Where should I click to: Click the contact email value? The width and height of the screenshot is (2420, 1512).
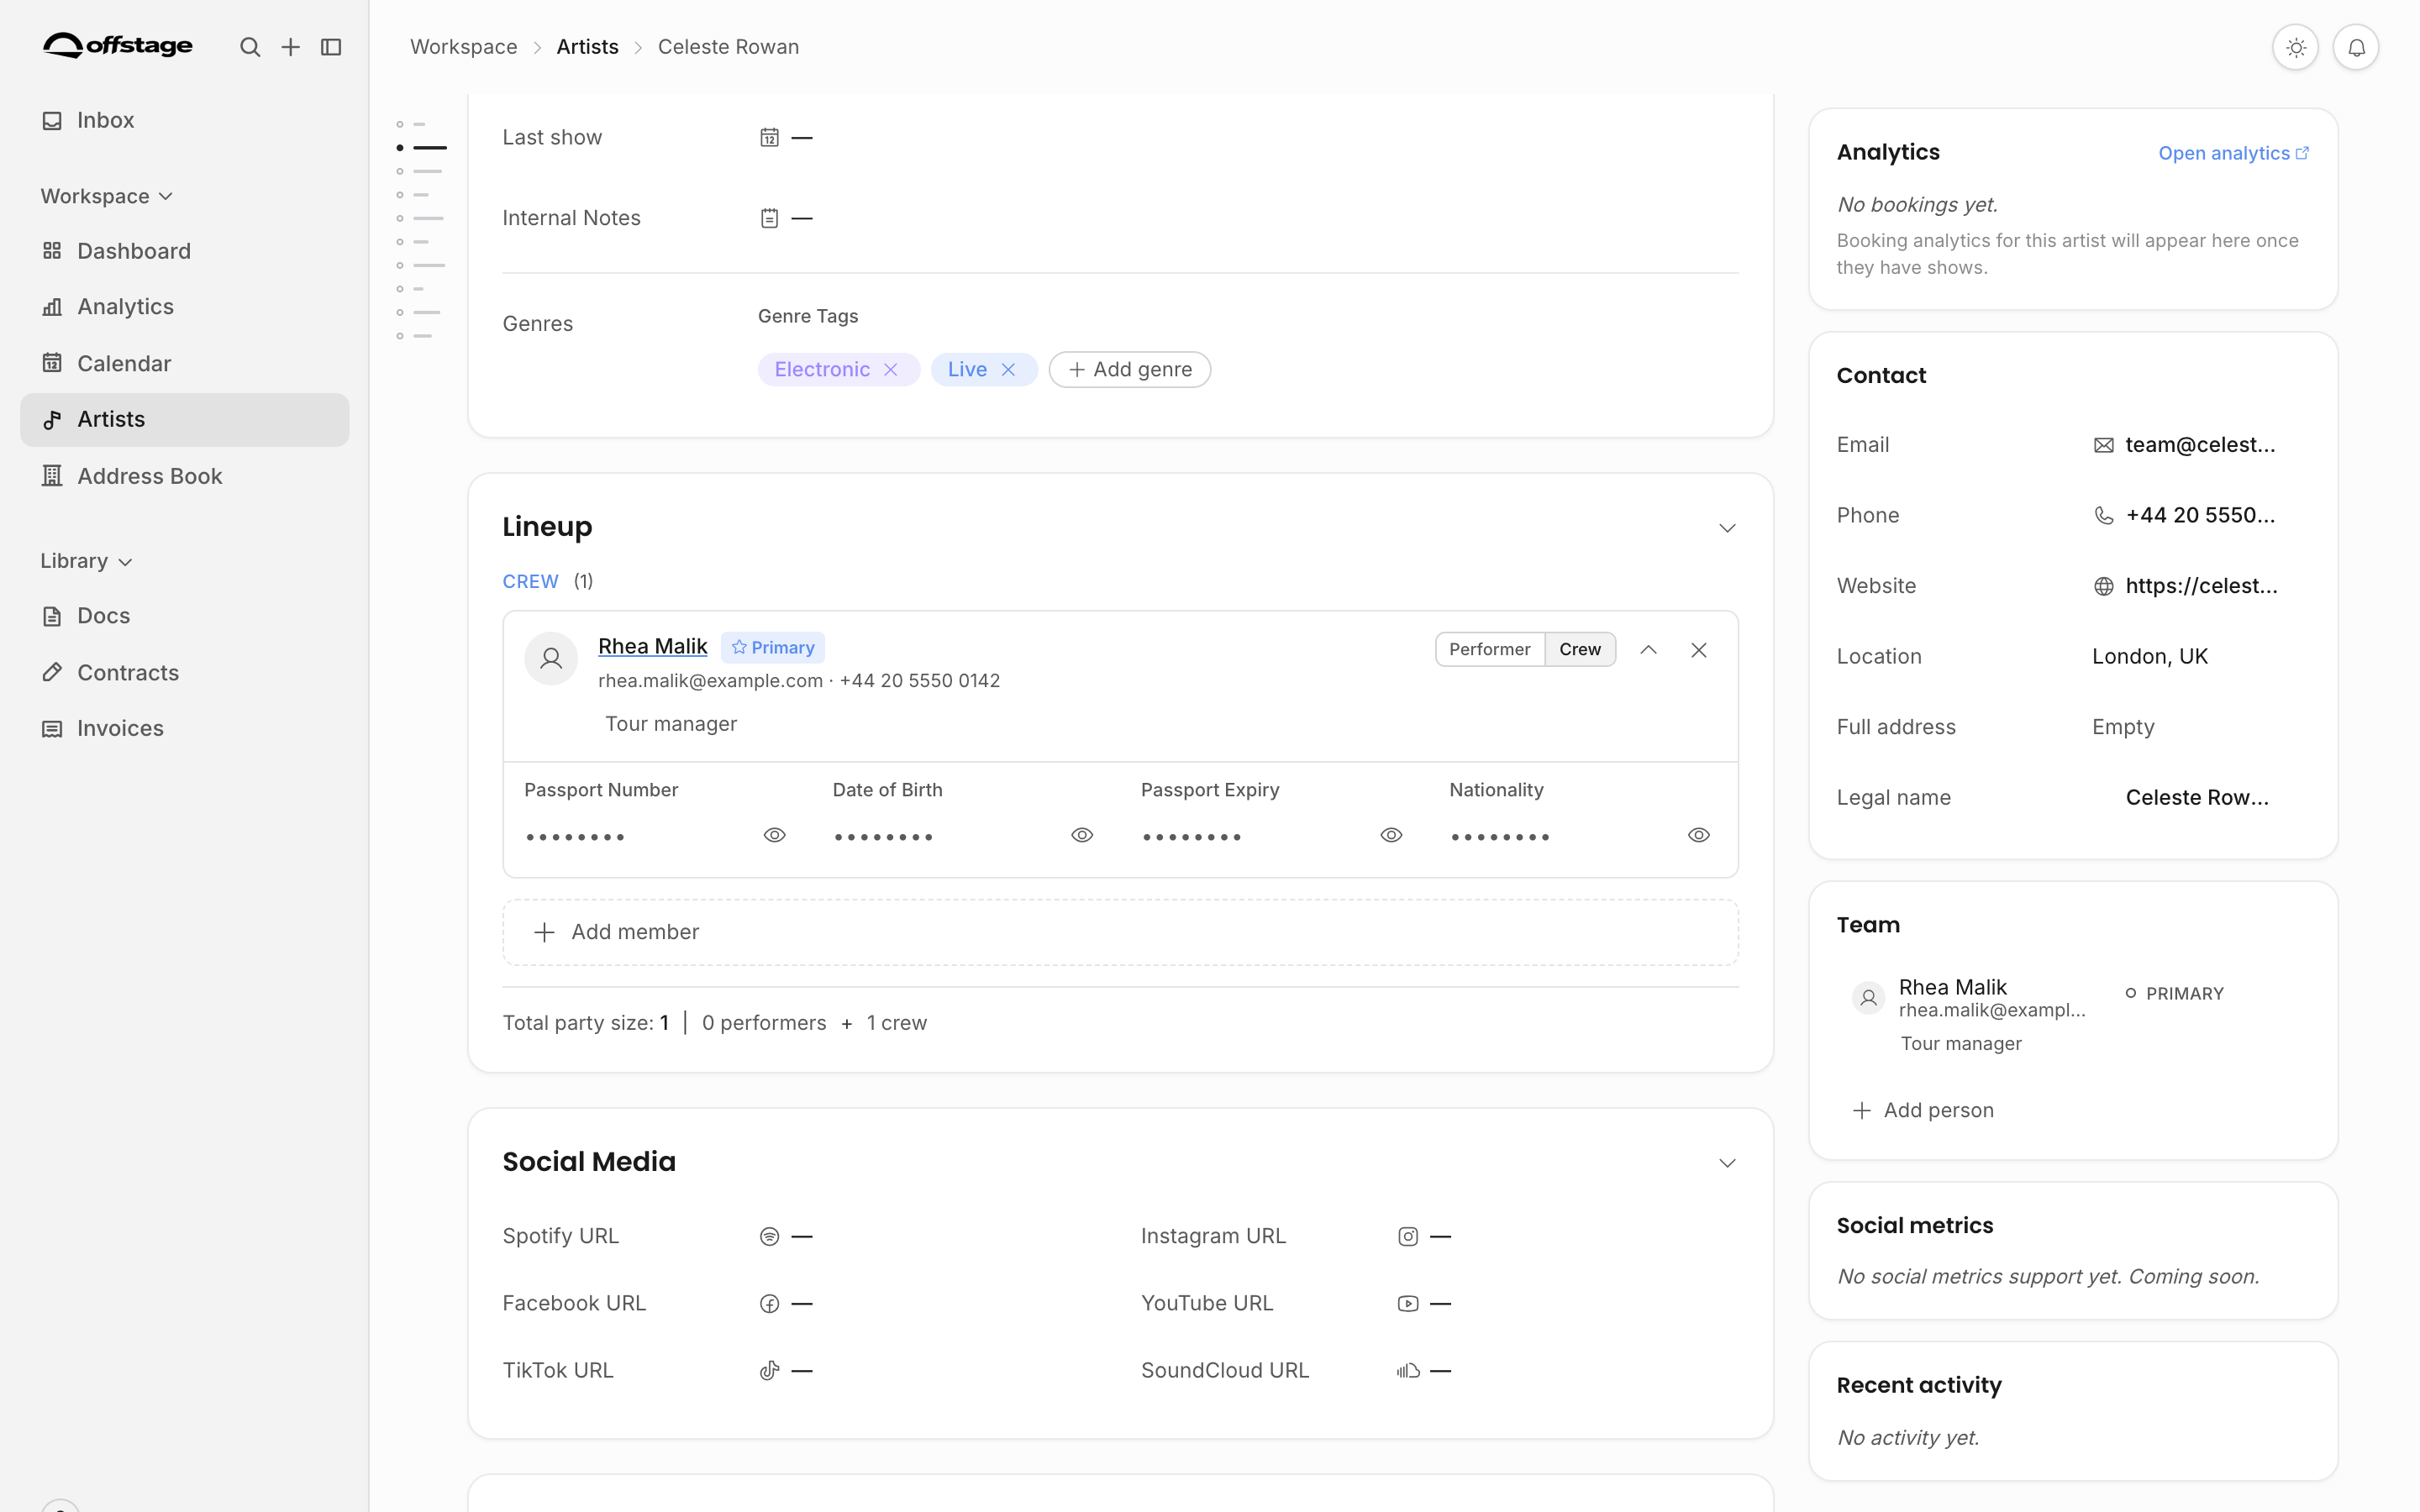click(2200, 445)
